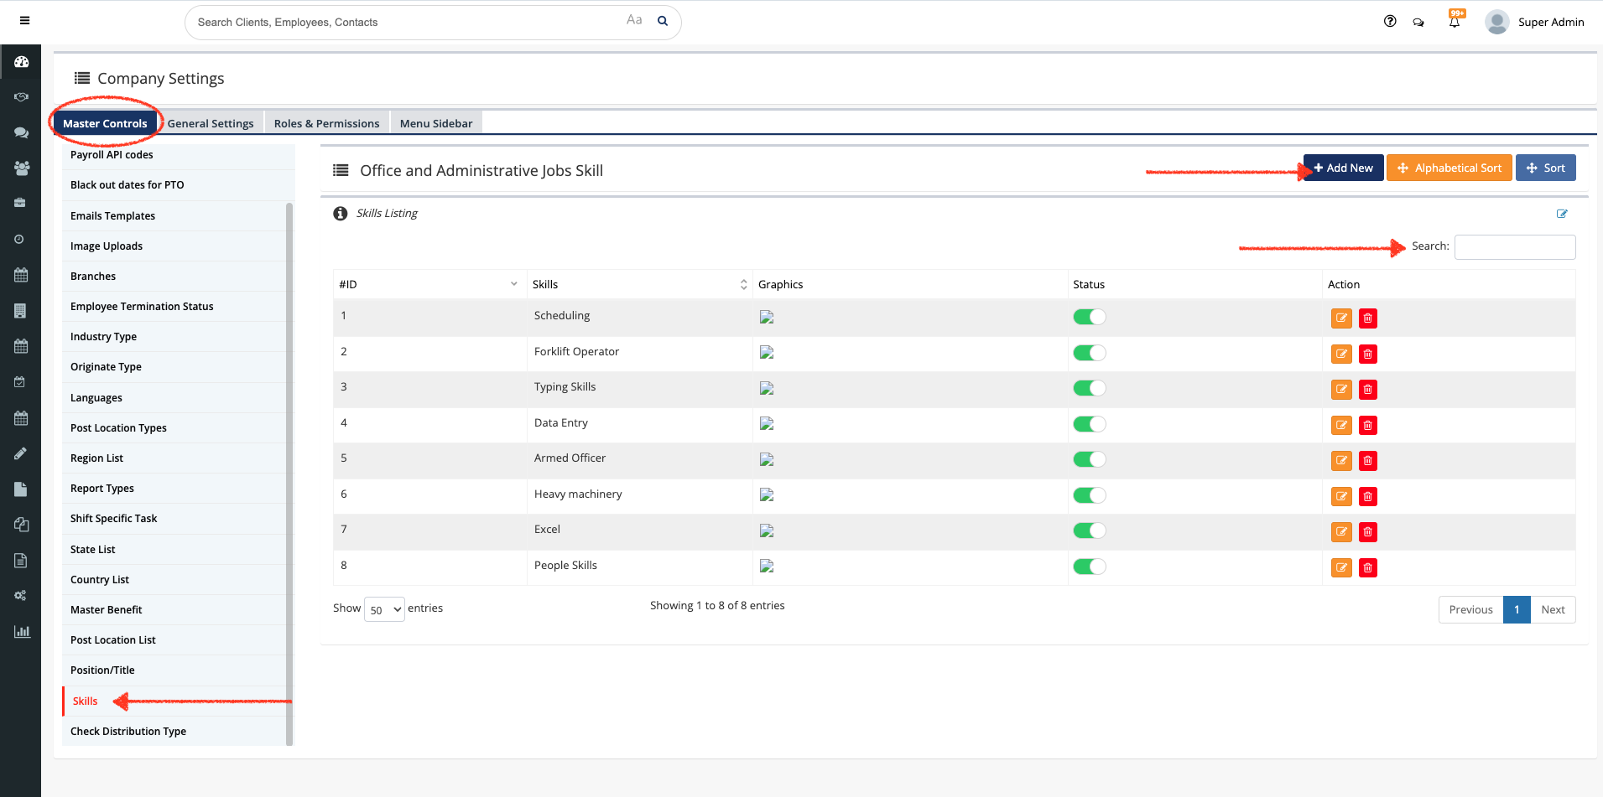1603x797 pixels.
Task: Click the help question mark icon
Action: [x=1390, y=22]
